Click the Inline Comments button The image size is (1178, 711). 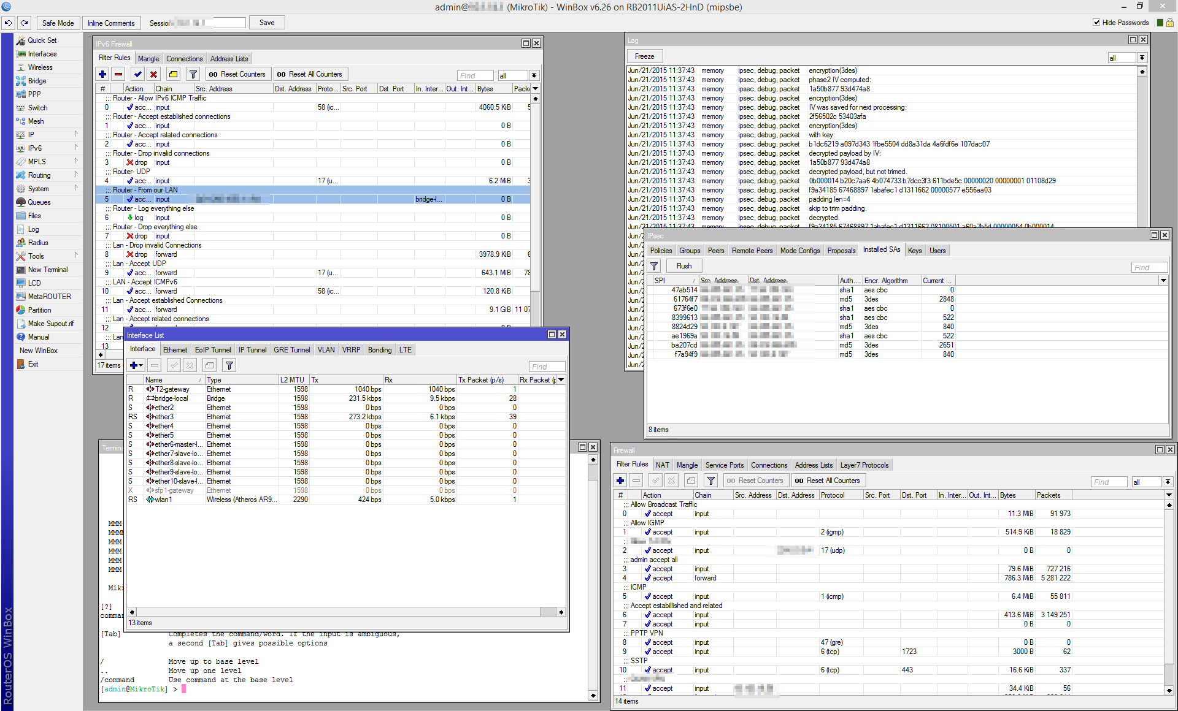[x=111, y=23]
